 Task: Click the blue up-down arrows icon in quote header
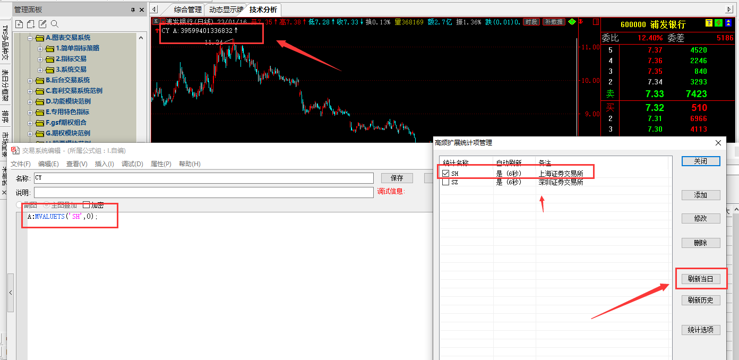click(728, 23)
